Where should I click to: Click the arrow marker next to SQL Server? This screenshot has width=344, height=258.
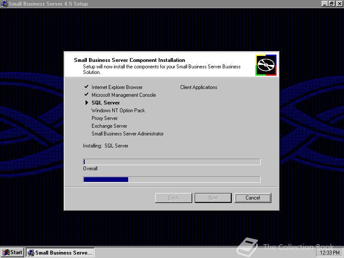point(87,102)
